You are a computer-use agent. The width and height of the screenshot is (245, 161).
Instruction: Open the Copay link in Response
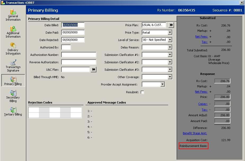[x=203, y=104]
